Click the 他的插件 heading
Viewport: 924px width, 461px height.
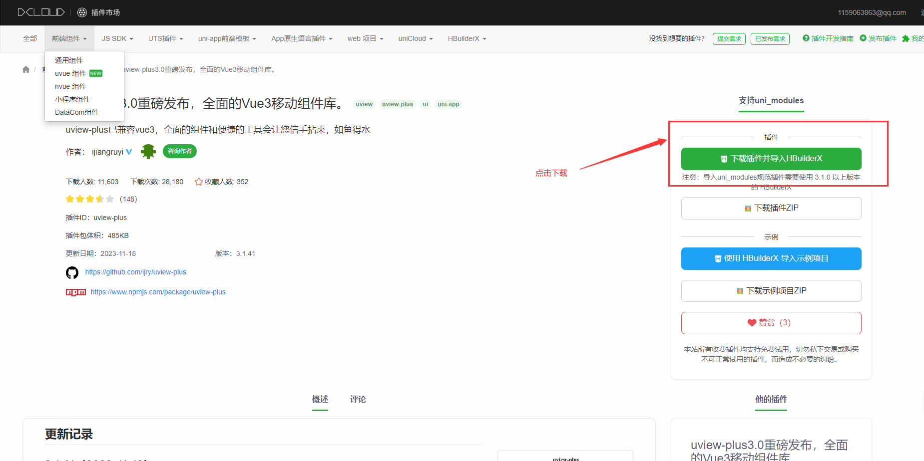[x=771, y=399]
